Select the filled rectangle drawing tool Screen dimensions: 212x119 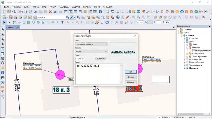coord(29,22)
